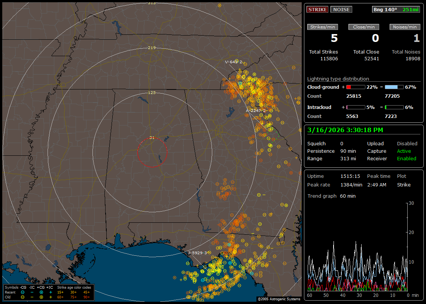Viewport: 426px width, 304px height.
Task: Click the Close/min button
Action: tap(364, 27)
